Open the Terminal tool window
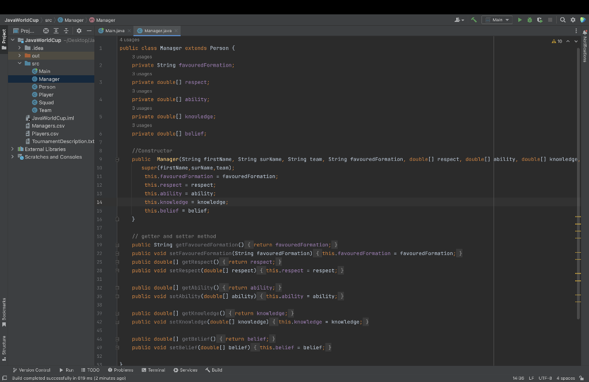The height and width of the screenshot is (382, 589). pyautogui.click(x=153, y=370)
